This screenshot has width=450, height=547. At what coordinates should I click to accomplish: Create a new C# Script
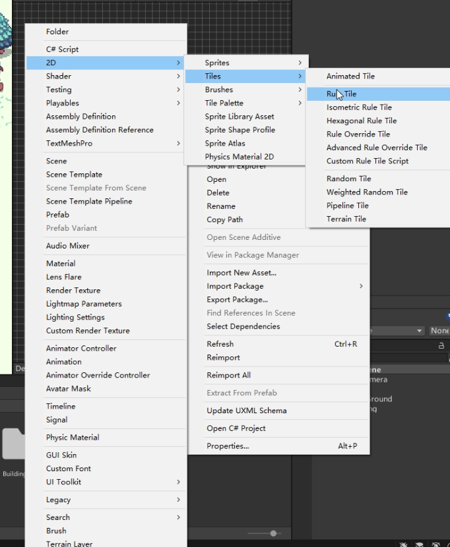click(106, 49)
